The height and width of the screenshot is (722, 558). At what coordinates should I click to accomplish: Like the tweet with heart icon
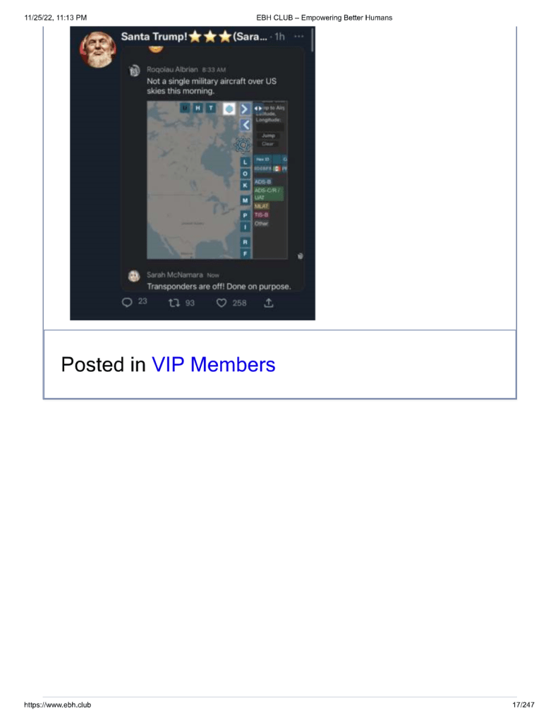[222, 303]
